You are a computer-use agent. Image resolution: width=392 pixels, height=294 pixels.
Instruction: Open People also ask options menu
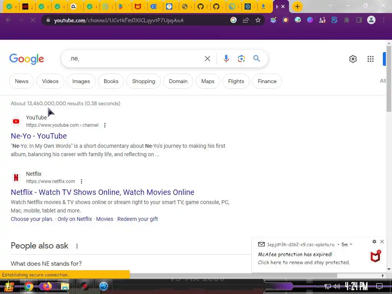click(x=77, y=246)
